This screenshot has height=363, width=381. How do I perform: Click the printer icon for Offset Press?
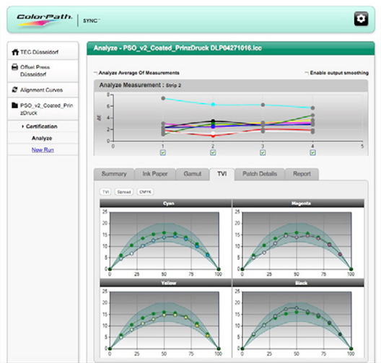click(15, 67)
